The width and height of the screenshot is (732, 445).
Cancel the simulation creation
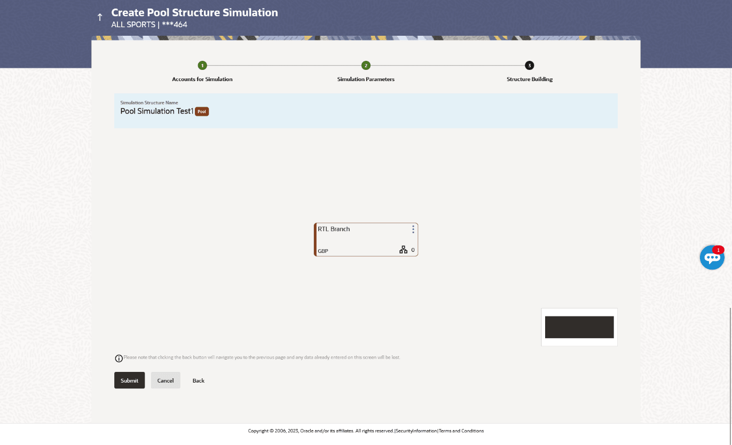166,380
